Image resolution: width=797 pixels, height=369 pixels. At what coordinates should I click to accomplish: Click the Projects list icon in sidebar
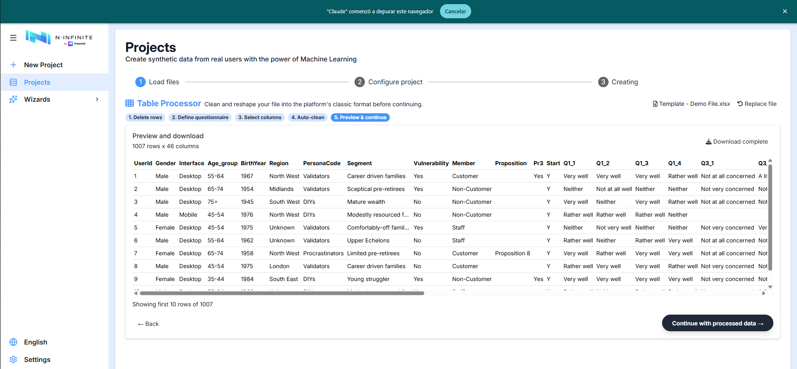coord(13,82)
